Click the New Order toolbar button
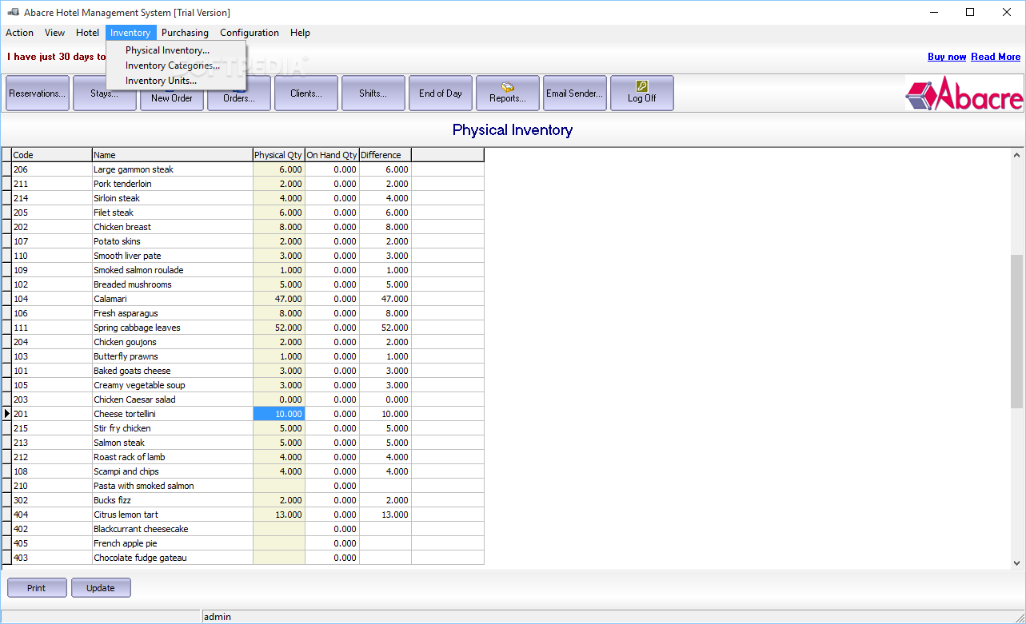Screen dimensions: 1026x624 coord(172,97)
